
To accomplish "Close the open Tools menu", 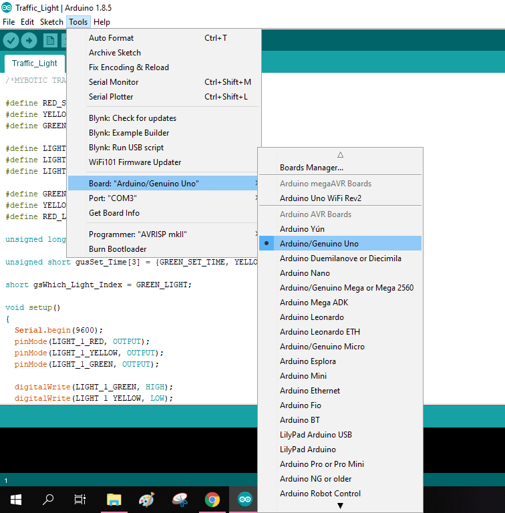I will point(78,22).
